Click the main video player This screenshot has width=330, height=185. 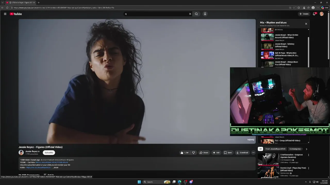click(x=137, y=81)
